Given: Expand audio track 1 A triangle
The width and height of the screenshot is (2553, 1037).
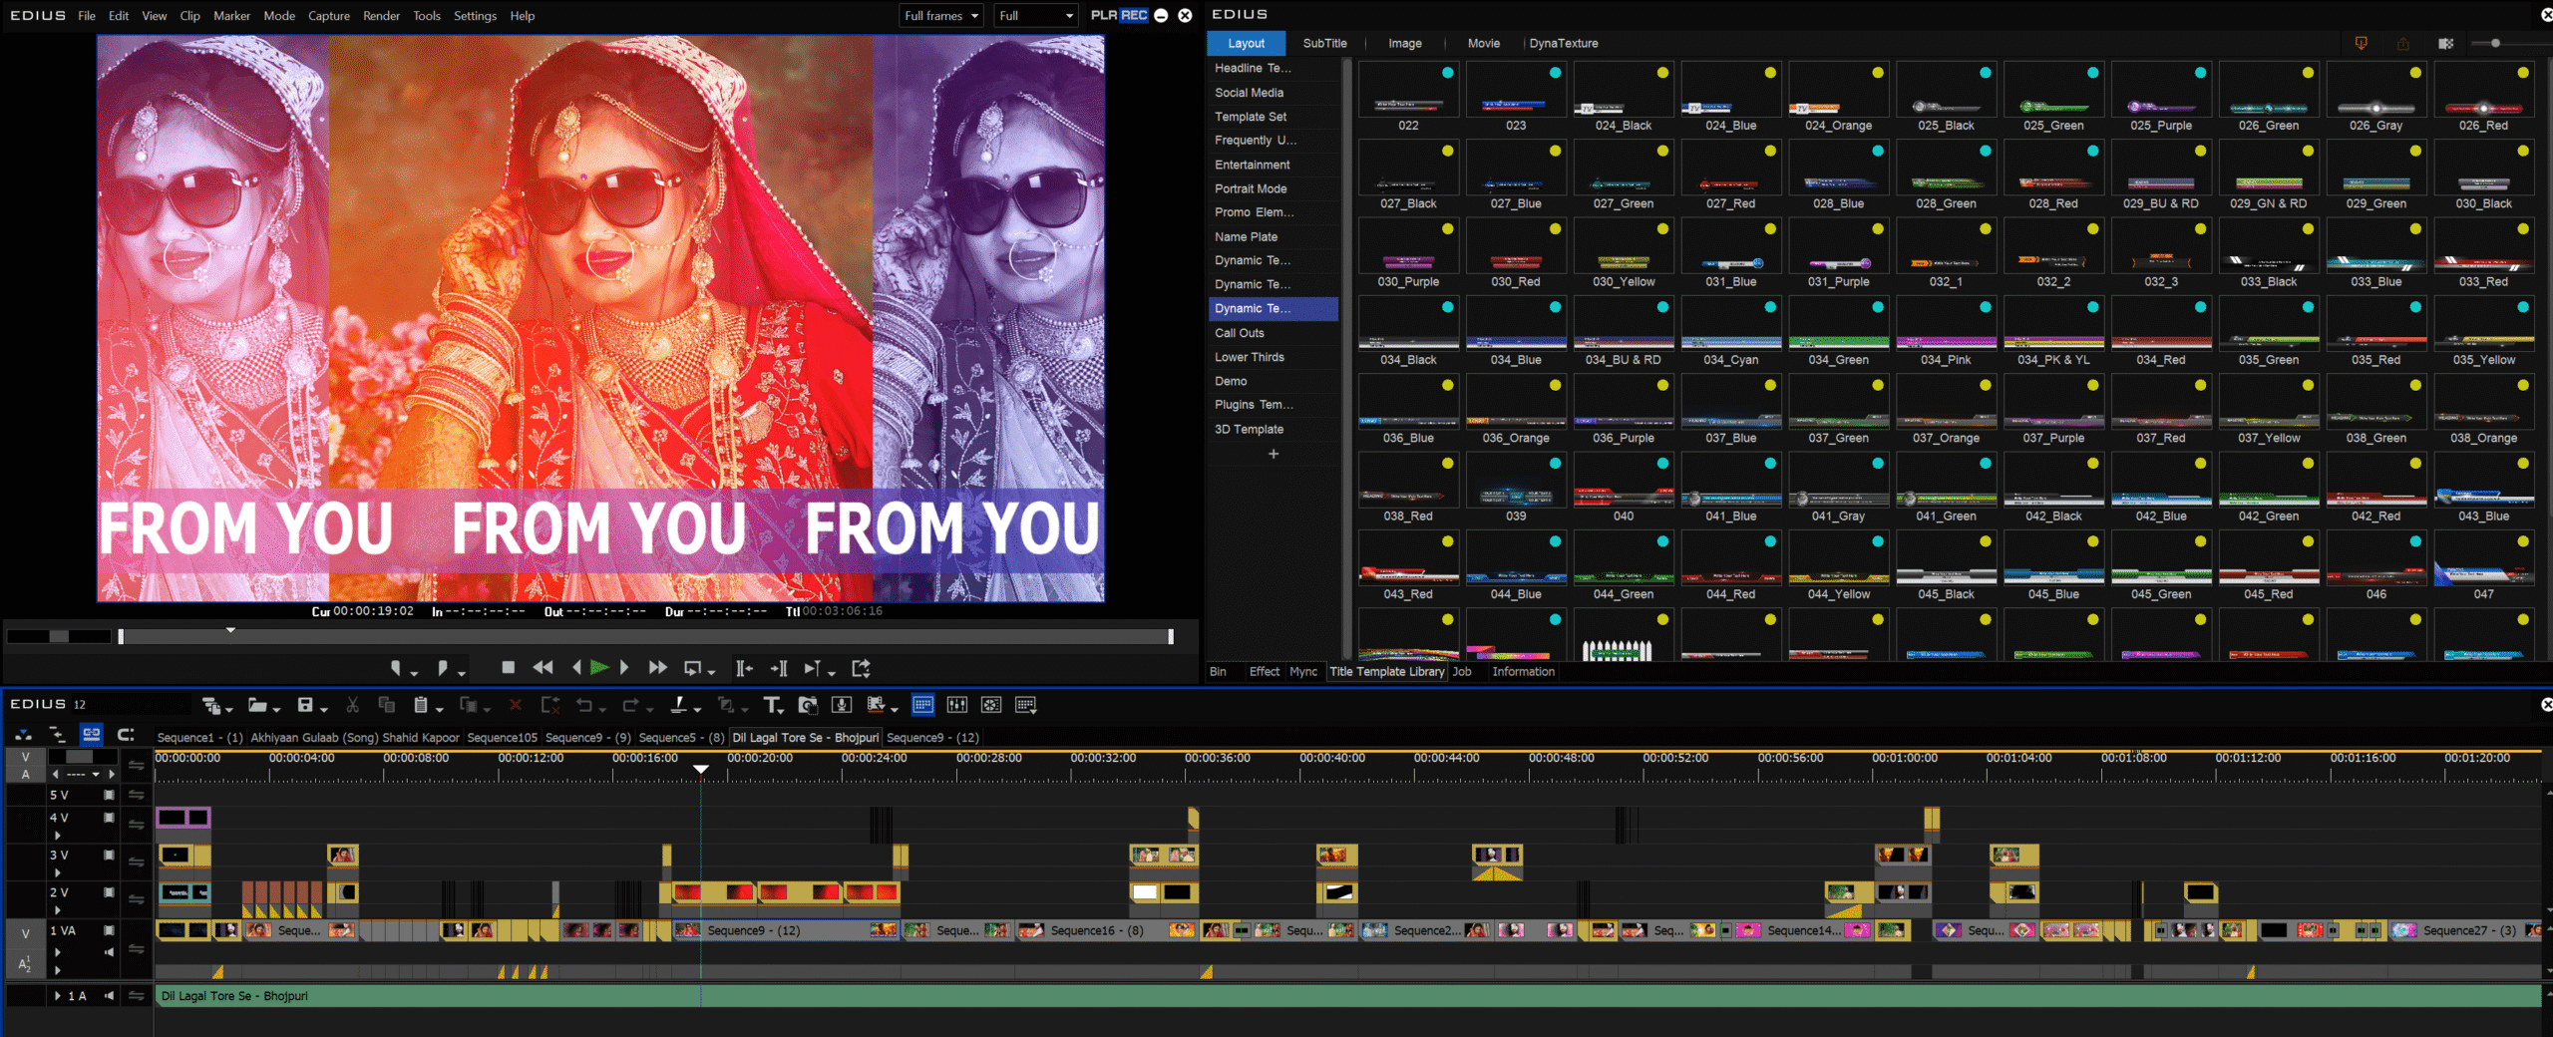Looking at the screenshot, I should tap(58, 995).
